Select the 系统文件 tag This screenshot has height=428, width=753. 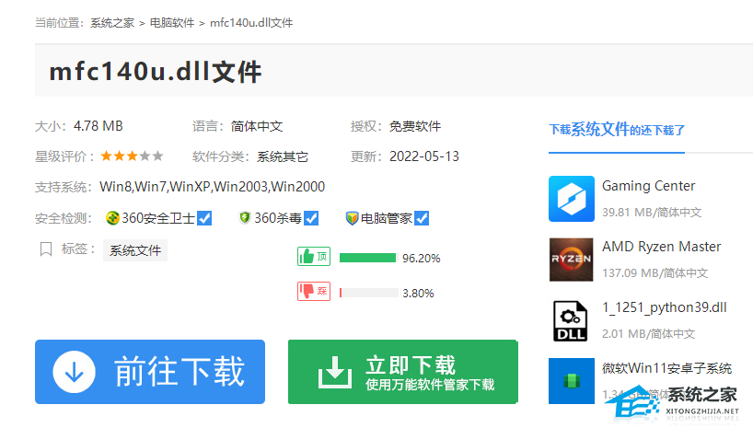[x=135, y=250]
